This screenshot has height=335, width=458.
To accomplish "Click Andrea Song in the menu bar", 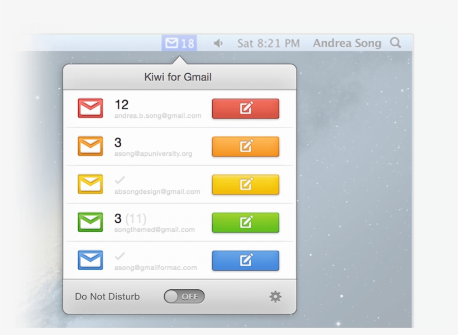I will point(347,42).
